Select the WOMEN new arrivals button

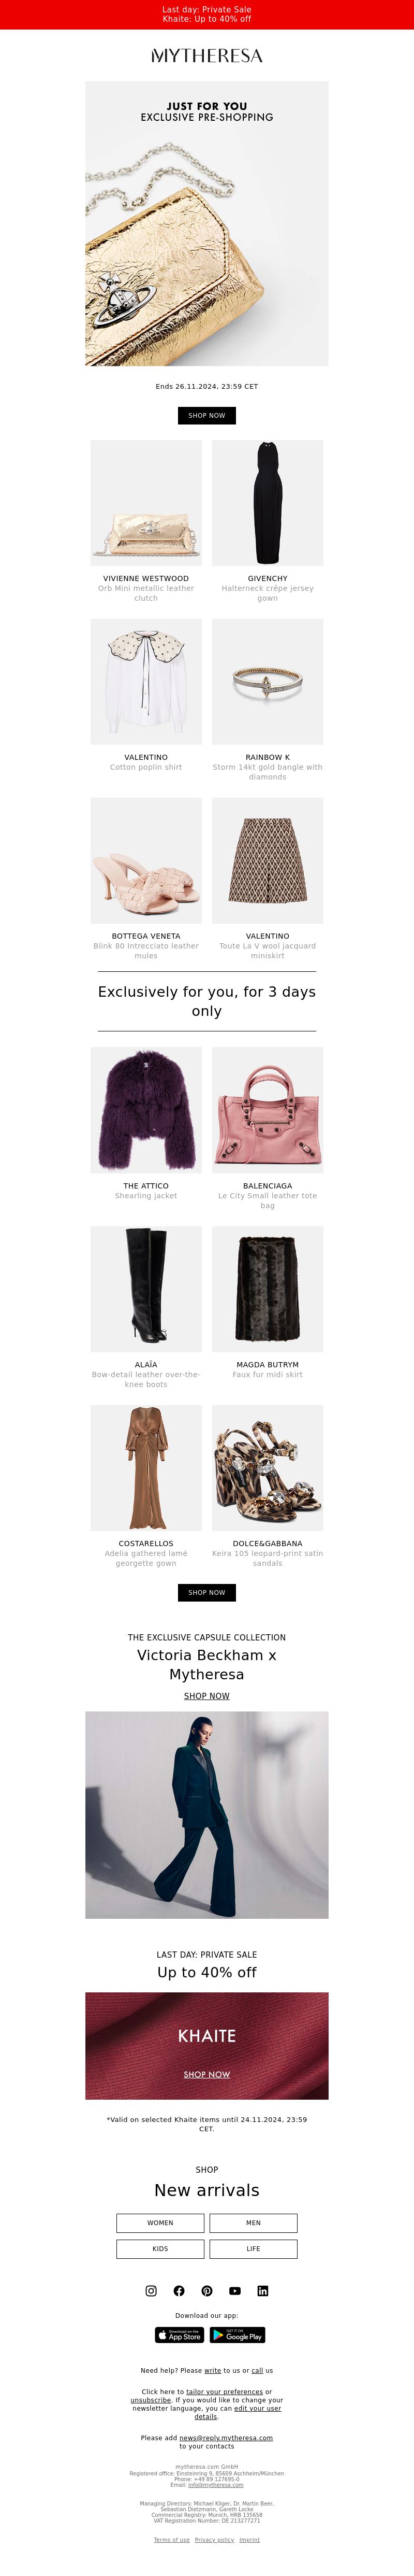click(x=160, y=2223)
